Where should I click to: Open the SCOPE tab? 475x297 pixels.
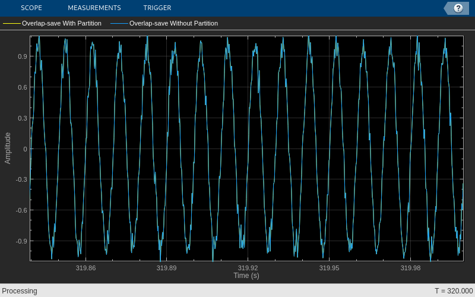(x=31, y=8)
